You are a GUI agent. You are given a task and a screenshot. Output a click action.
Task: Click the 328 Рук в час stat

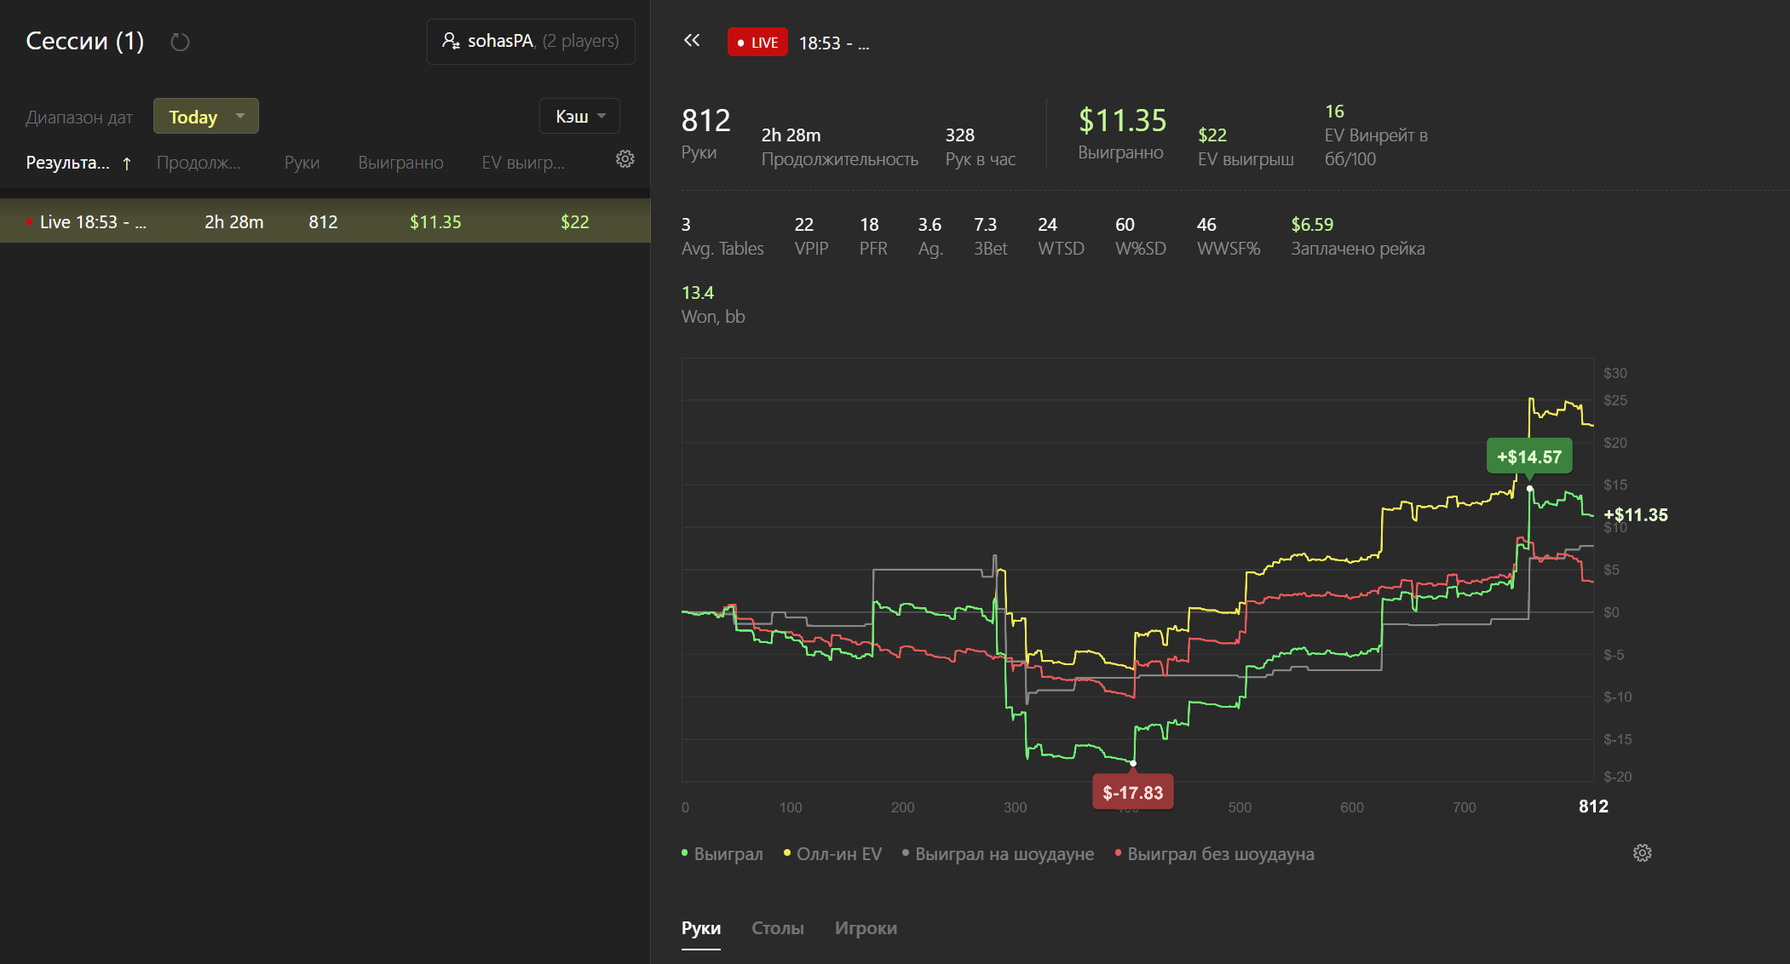click(981, 147)
